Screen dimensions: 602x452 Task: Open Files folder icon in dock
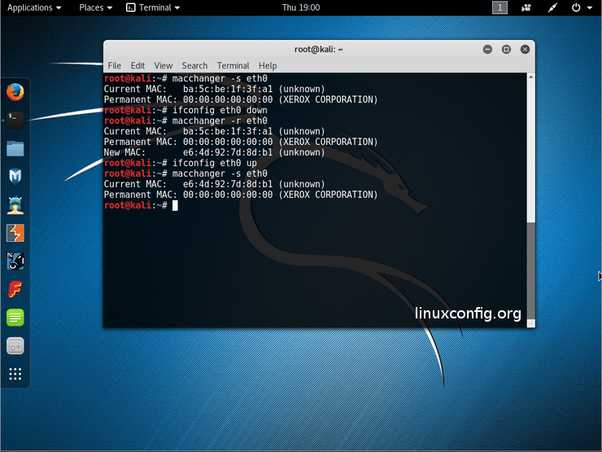pos(15,148)
